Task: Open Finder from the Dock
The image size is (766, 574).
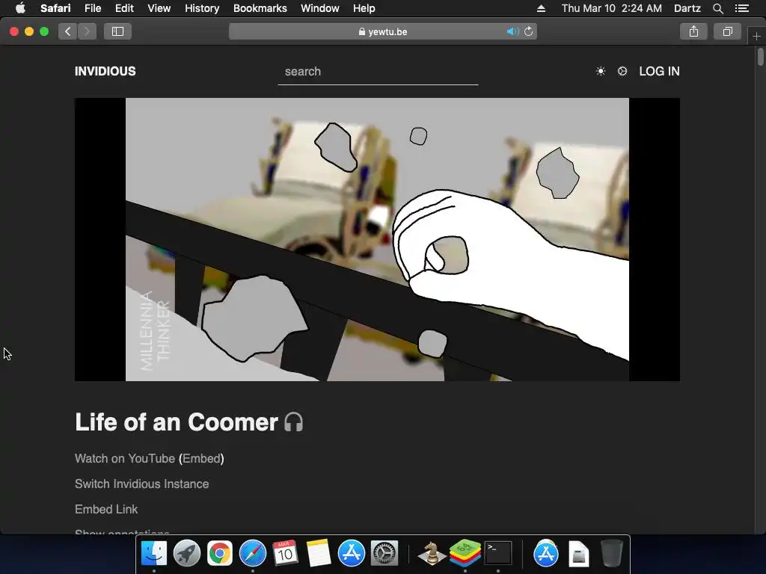Action: point(154,554)
